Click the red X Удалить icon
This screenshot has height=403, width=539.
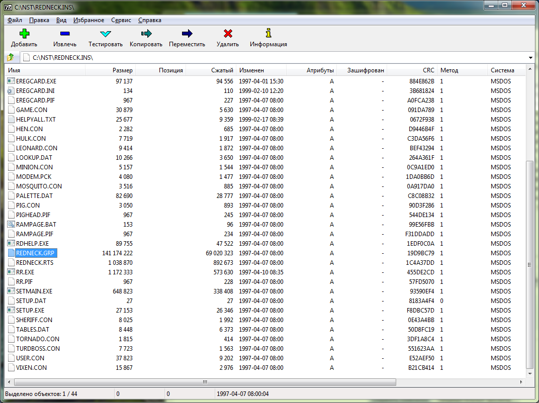228,34
